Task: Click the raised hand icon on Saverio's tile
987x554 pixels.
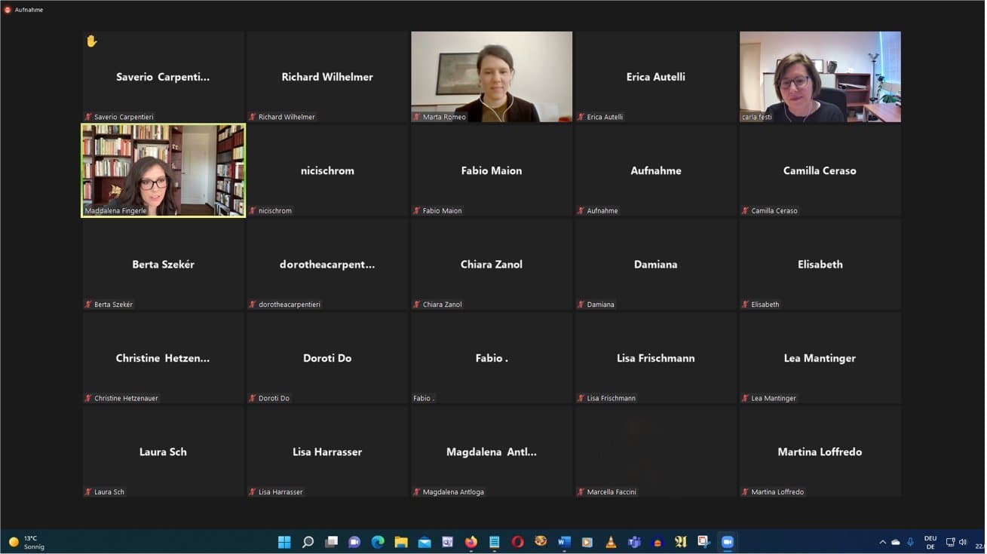Action: (92, 41)
